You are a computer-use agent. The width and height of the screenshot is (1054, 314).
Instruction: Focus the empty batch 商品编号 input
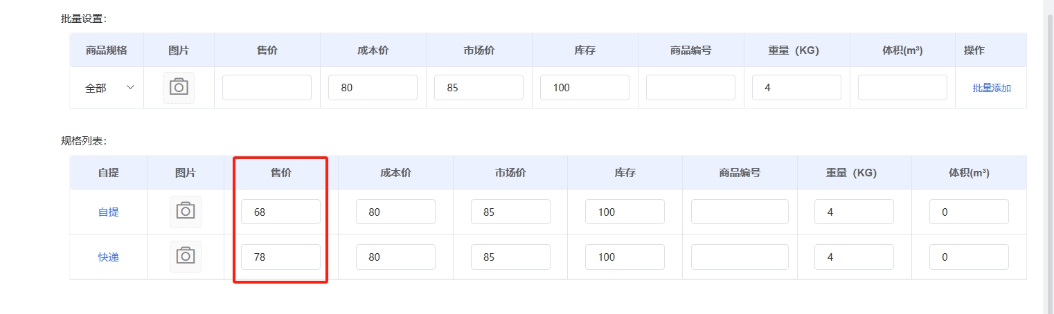690,88
